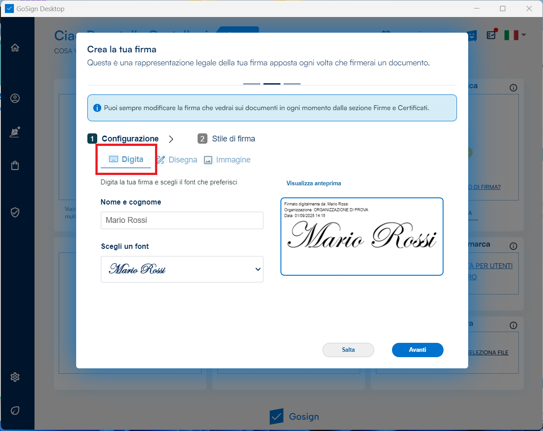Click the Avanti button
This screenshot has height=431, width=543.
417,350
